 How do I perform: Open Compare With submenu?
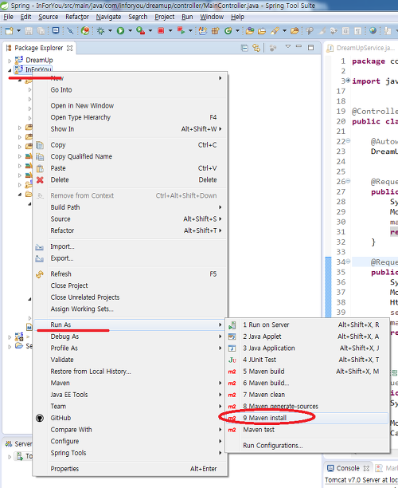[x=130, y=430]
